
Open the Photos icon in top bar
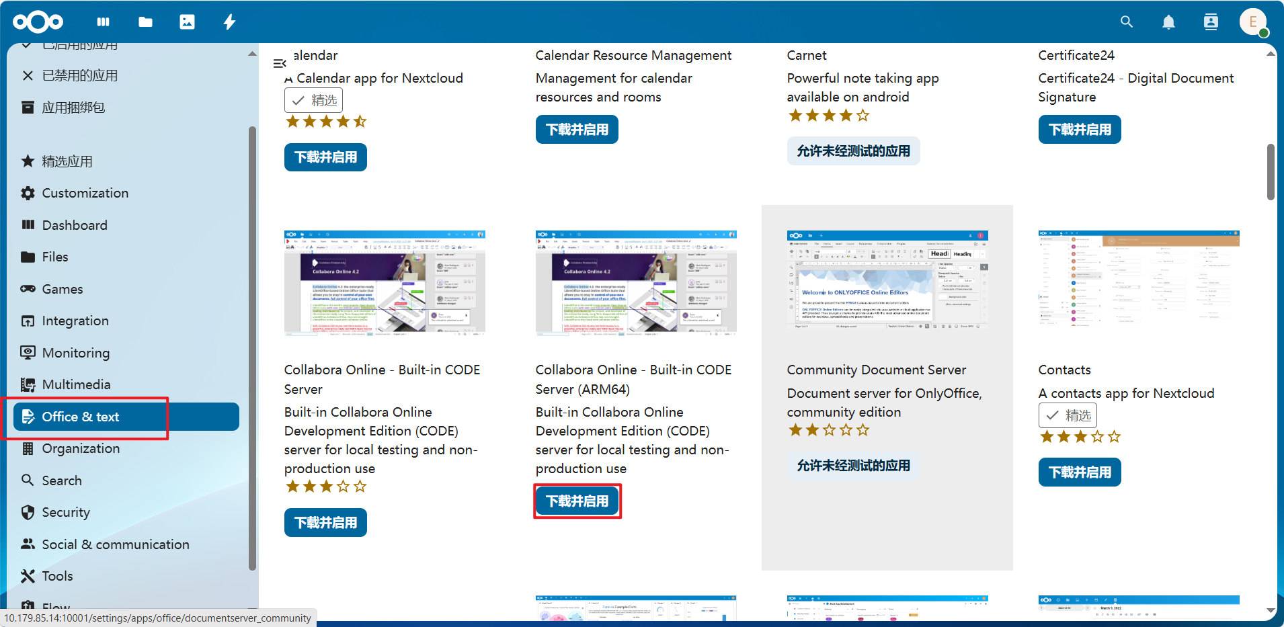[x=187, y=22]
